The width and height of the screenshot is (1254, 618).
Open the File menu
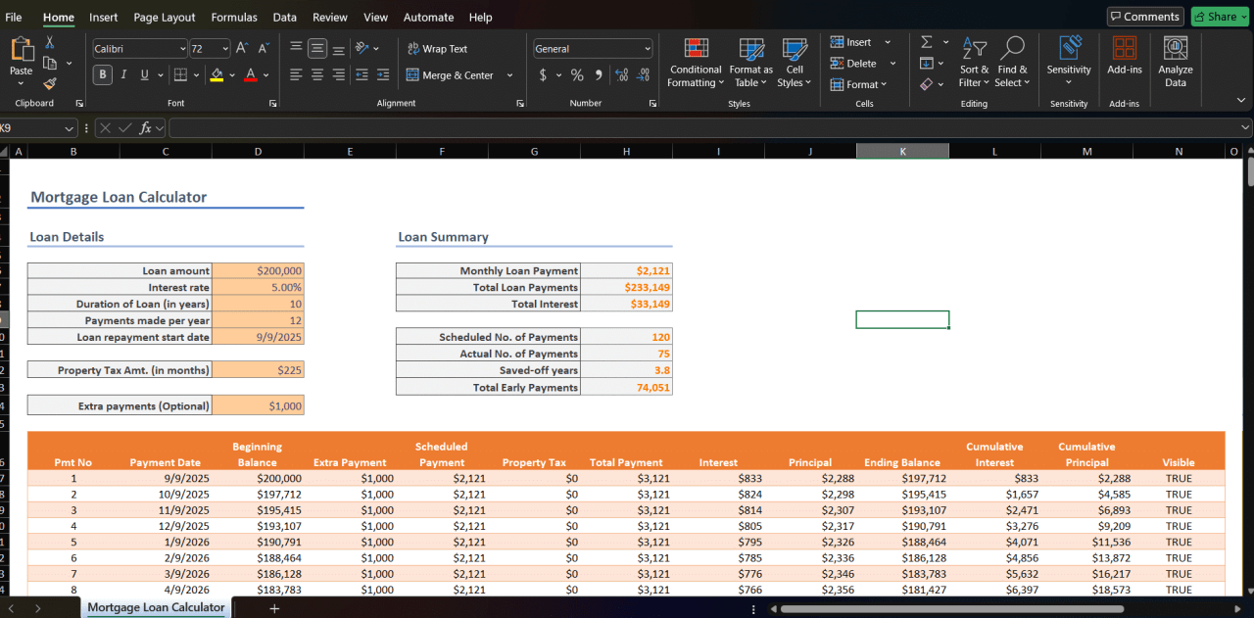(14, 17)
